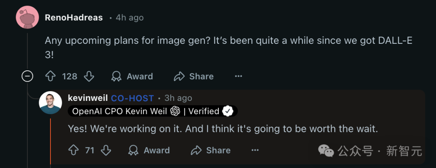Click the 3h ago reply timestamp
This screenshot has height=168, width=436.
[x=178, y=98]
